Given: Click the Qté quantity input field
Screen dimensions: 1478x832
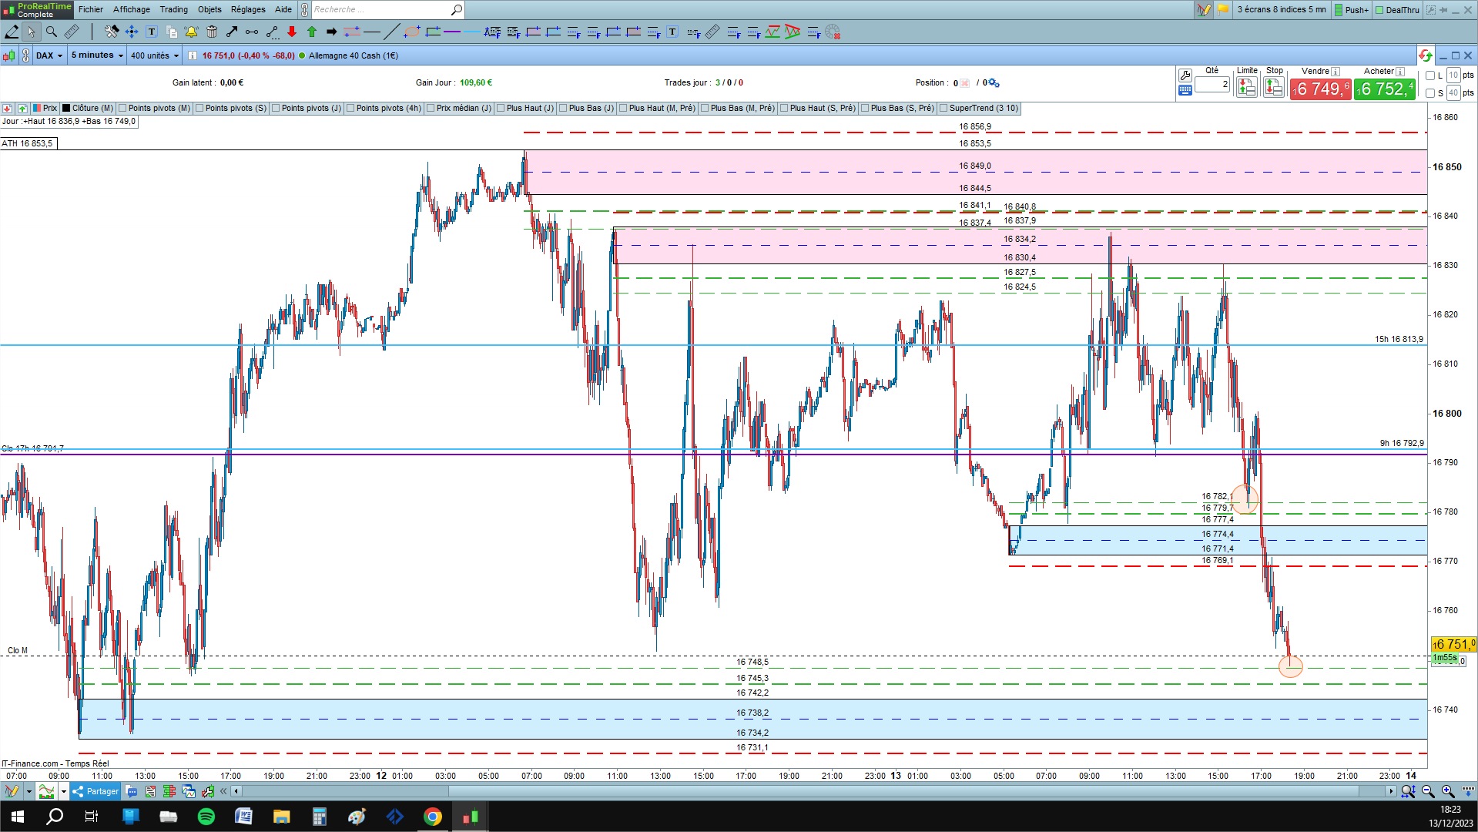Looking at the screenshot, I should [1212, 84].
